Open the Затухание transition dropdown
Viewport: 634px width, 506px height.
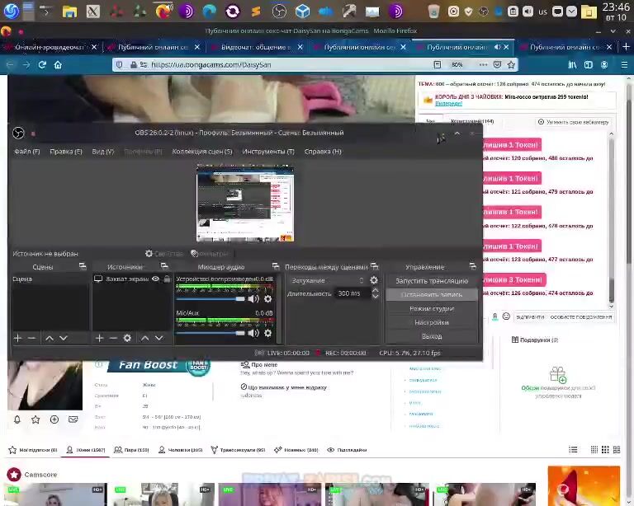point(327,280)
